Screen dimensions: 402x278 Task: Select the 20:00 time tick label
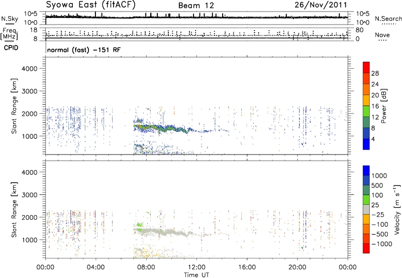click(x=297, y=267)
